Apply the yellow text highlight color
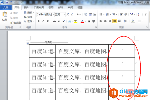Viewport: 150px width, 100px height. coord(75,21)
